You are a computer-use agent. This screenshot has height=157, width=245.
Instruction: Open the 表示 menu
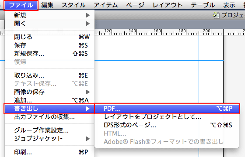(x=229, y=5)
